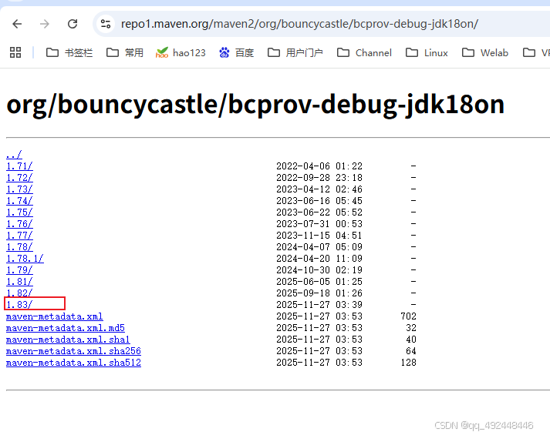Viewport: 550px width, 435px height.
Task: Open the 常用 bookmark folder
Action: (x=125, y=53)
